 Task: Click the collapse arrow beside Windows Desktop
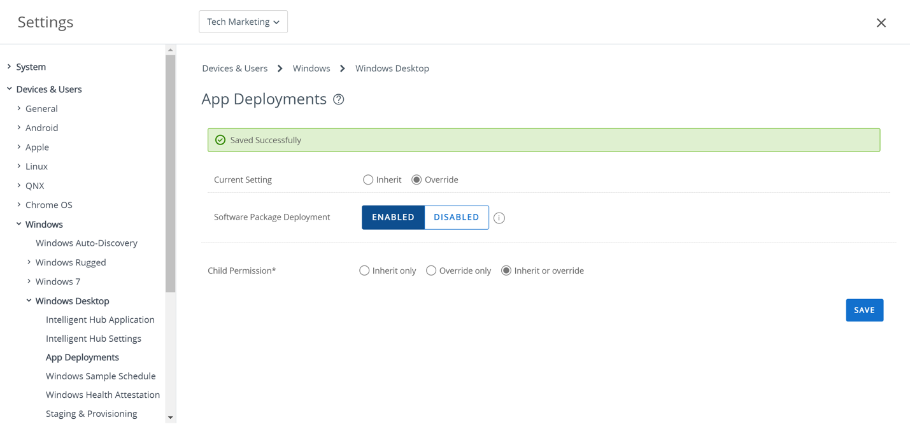click(x=29, y=300)
